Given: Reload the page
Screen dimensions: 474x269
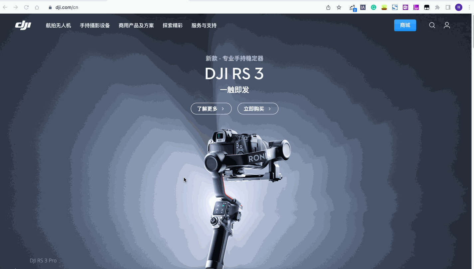Looking at the screenshot, I should pyautogui.click(x=26, y=7).
